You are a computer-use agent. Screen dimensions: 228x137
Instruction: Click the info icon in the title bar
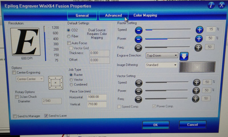coord(211,5)
